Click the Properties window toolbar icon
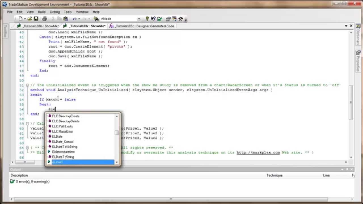363x204 pixels. pyautogui.click(x=168, y=19)
